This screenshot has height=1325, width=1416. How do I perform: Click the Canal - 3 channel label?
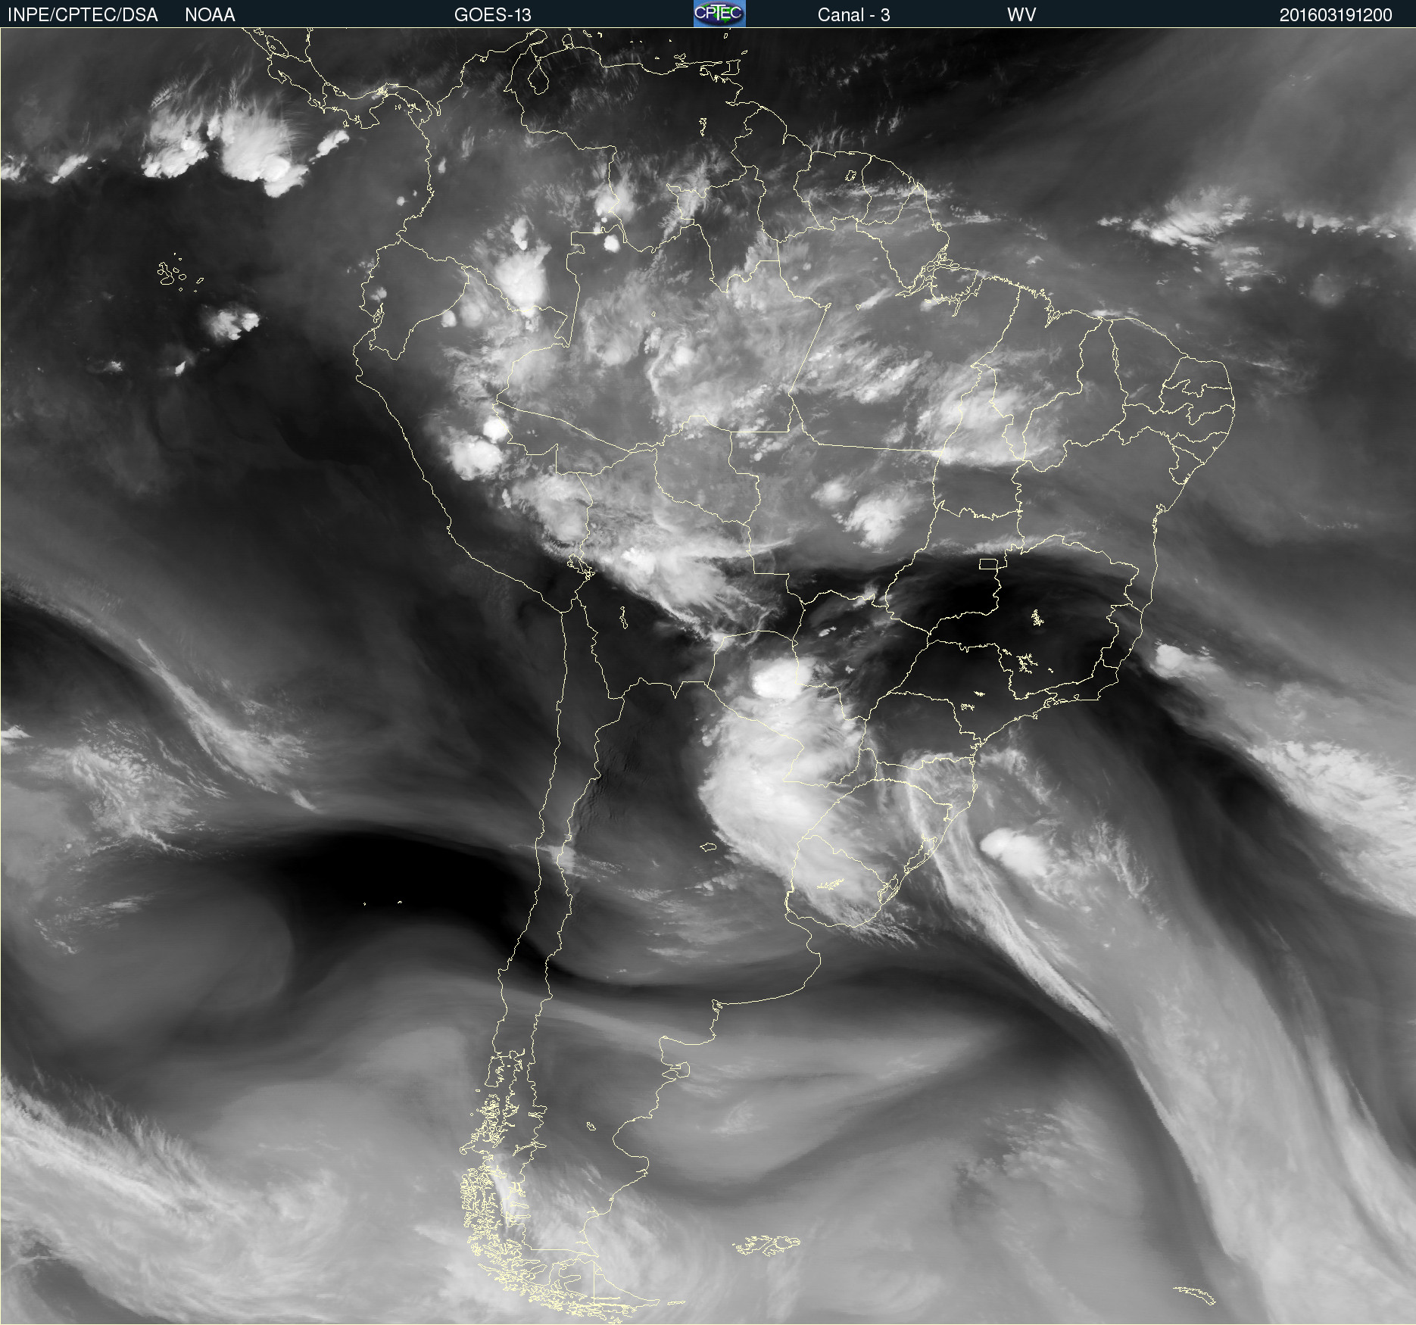coord(853,14)
